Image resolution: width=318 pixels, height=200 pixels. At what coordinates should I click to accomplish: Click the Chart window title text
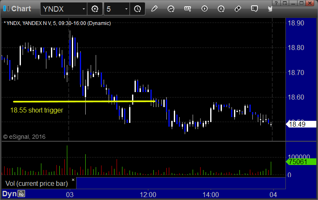pos(21,9)
